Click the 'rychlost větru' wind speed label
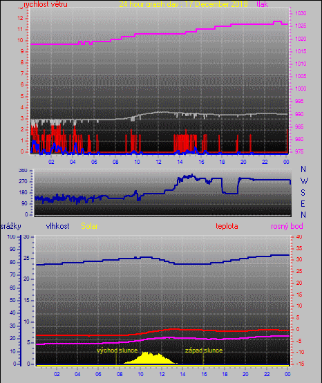Viewport: 322px width, 383px height. pyautogui.click(x=46, y=4)
